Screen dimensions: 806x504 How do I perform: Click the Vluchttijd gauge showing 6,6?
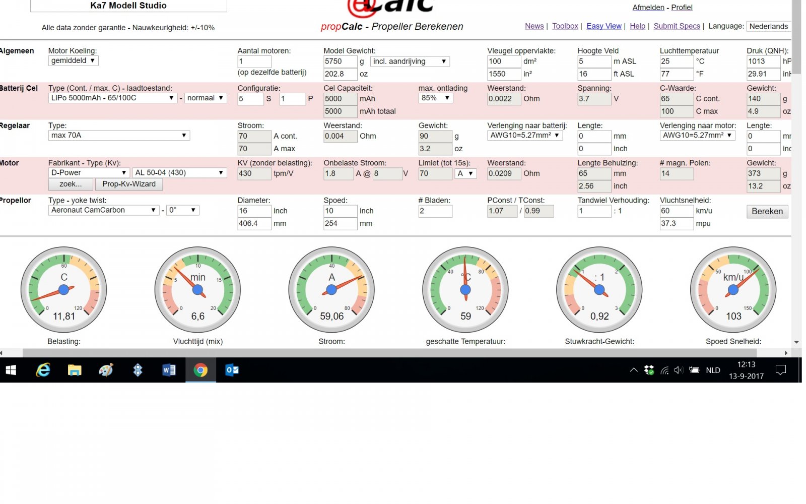(x=198, y=289)
